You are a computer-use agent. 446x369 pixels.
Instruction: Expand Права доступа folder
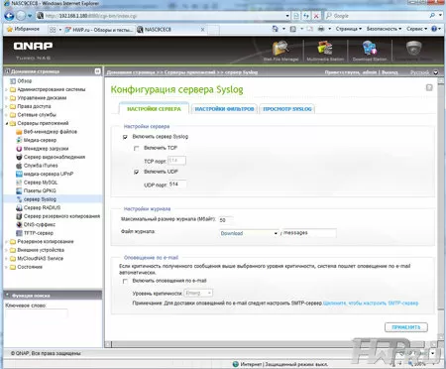click(x=6, y=106)
